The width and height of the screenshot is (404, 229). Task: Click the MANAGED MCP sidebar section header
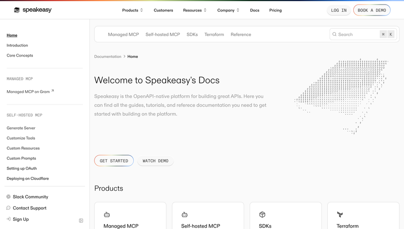point(20,79)
